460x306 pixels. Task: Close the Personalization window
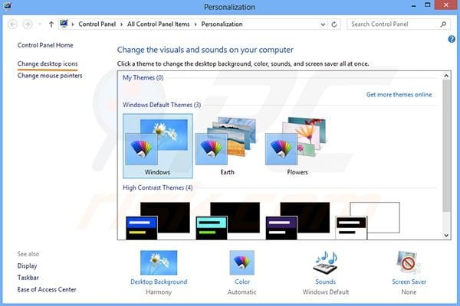pos(446,5)
